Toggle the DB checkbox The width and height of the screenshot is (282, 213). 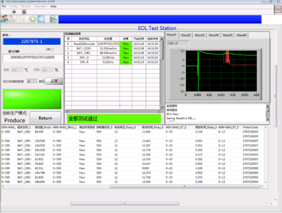(52, 50)
